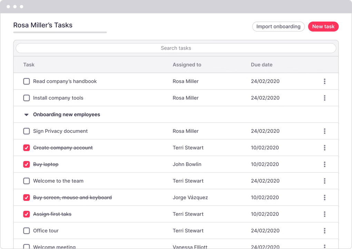The width and height of the screenshot is (352, 249).
Task: Open the options menu for Office tour
Action: pyautogui.click(x=324, y=231)
